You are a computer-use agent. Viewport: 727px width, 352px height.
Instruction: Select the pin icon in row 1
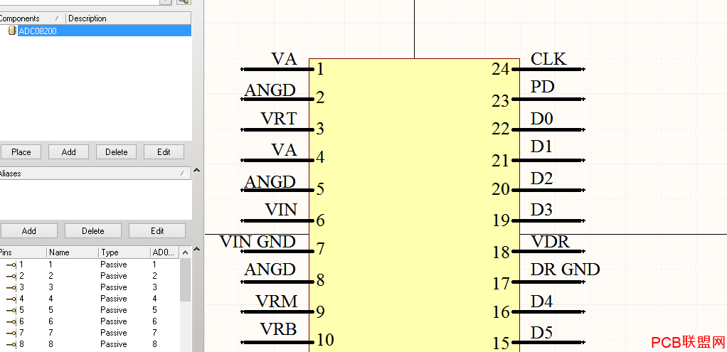coord(11,265)
